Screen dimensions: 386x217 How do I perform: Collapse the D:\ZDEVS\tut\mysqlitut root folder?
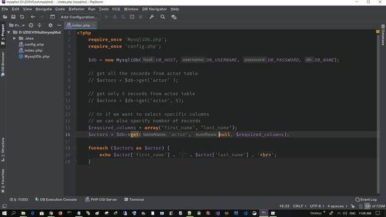[x=8, y=32]
